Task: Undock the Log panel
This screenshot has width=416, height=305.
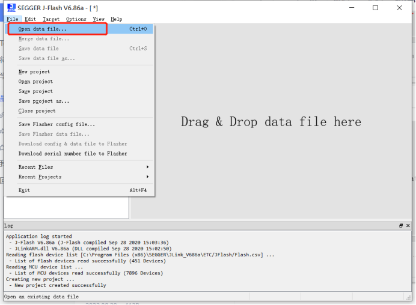Action: pos(401,226)
